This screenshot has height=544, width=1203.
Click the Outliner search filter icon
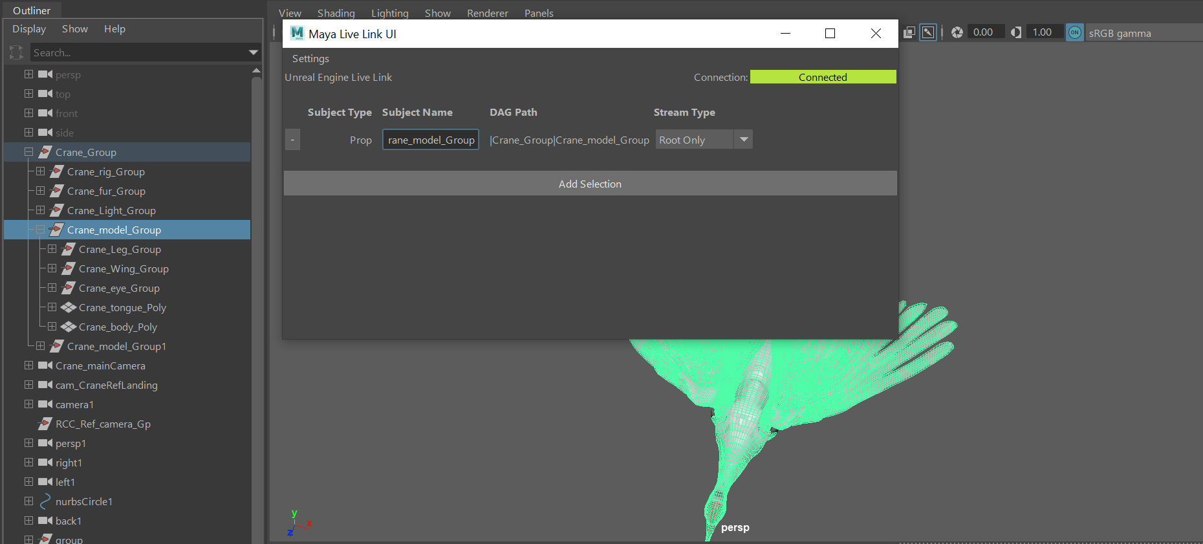(16, 52)
